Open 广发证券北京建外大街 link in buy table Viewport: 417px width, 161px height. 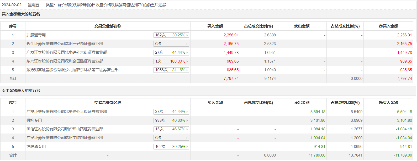(x=67, y=52)
